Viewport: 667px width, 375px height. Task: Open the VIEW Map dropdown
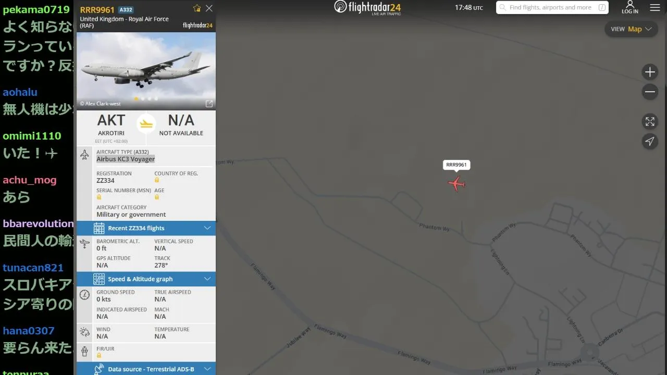(631, 29)
